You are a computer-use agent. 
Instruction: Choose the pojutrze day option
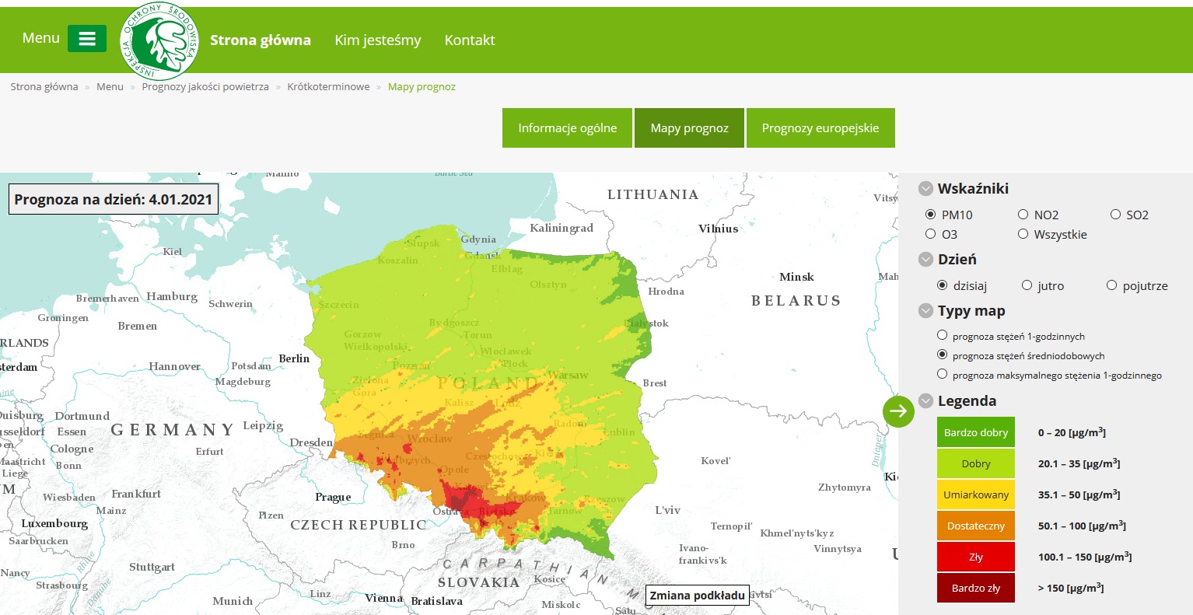1112,285
